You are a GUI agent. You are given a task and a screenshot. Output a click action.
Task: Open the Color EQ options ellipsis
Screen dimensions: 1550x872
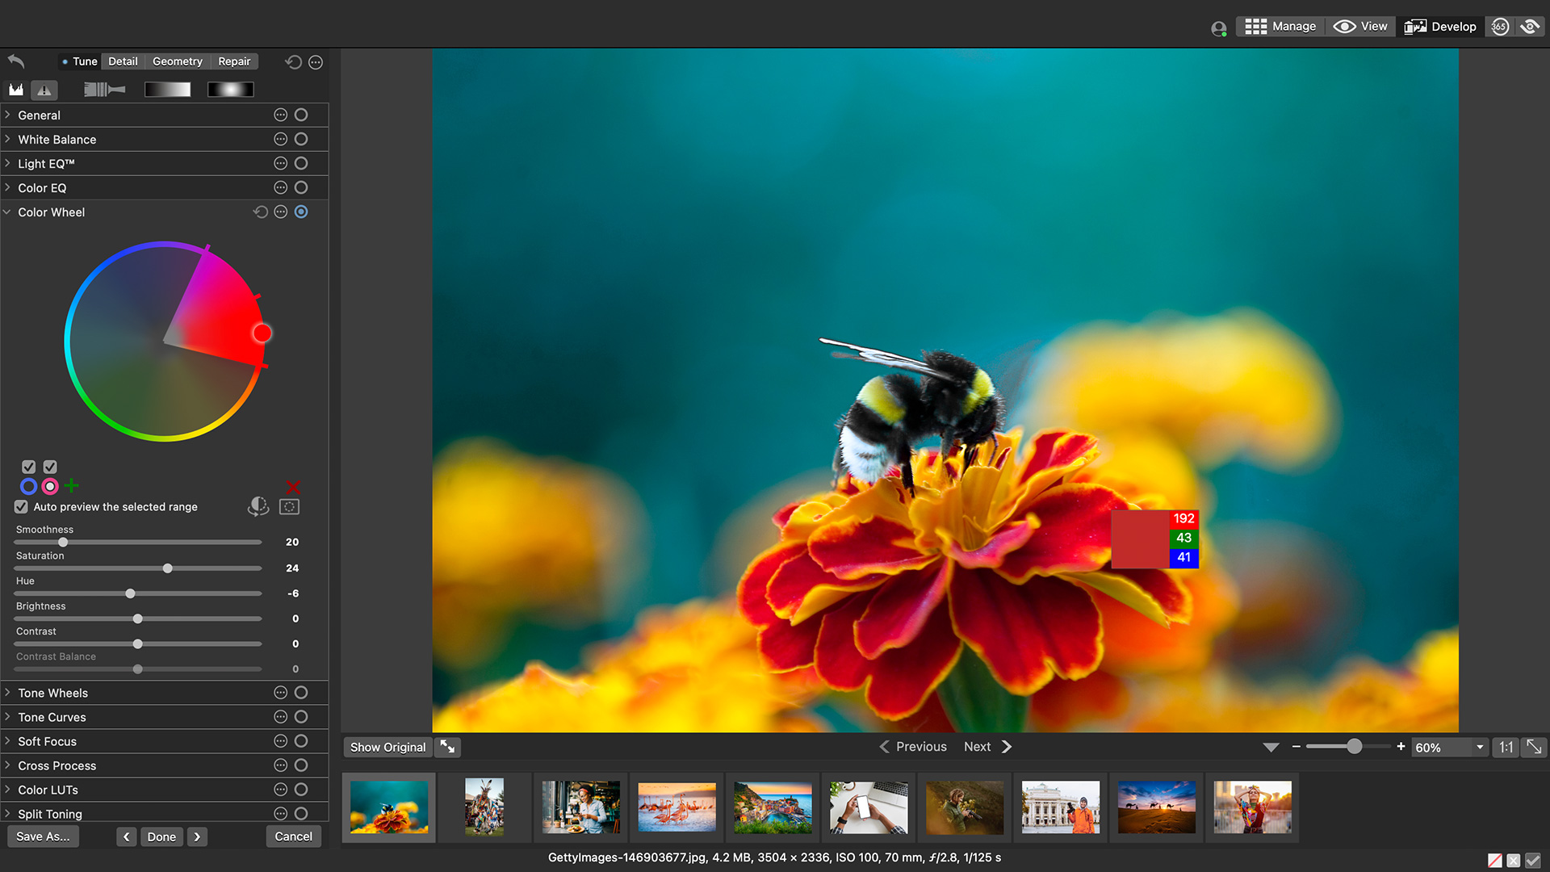click(x=281, y=187)
